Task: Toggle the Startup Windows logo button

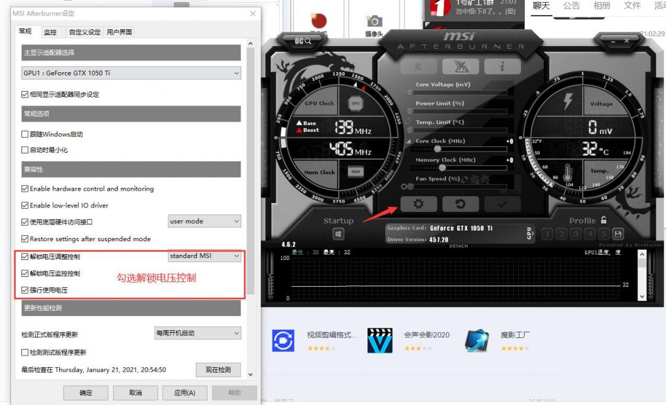Action: coord(338,234)
